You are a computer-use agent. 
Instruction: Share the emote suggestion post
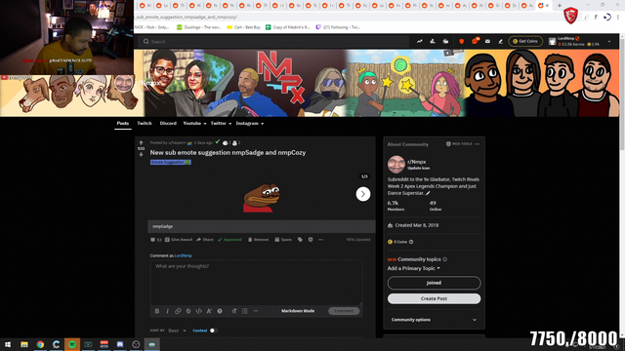click(205, 240)
